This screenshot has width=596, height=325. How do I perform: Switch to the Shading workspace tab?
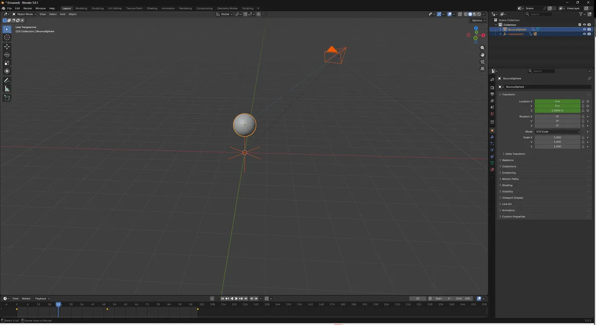(x=152, y=8)
